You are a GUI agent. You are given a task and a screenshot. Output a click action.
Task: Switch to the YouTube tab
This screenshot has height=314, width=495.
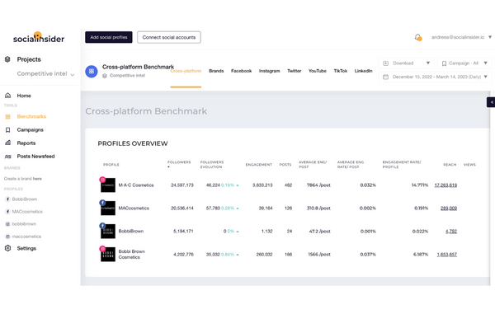coord(318,71)
